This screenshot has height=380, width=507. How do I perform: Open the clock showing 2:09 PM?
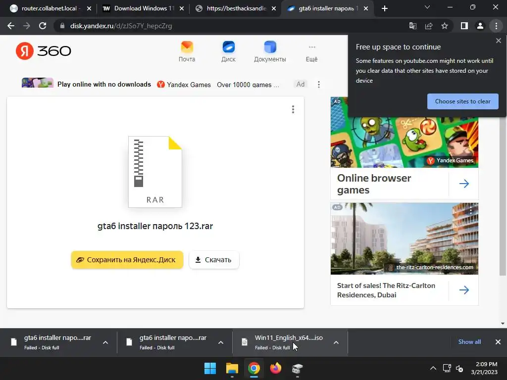tap(484, 368)
